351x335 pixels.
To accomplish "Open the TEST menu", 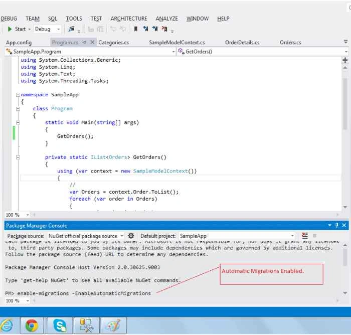I will 96,19.
